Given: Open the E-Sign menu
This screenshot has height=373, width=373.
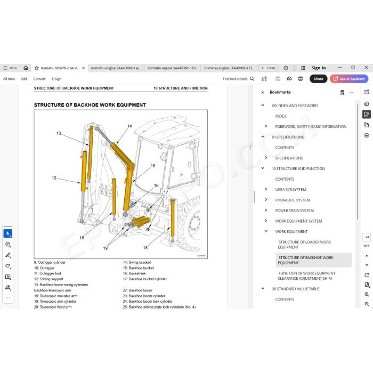Looking at the screenshot, I should point(56,79).
